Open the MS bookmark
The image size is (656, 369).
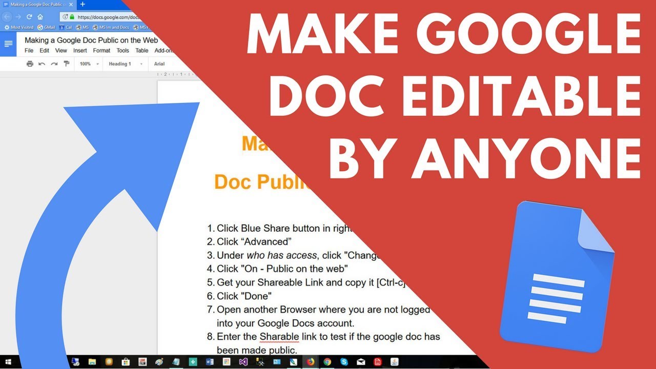pos(82,27)
